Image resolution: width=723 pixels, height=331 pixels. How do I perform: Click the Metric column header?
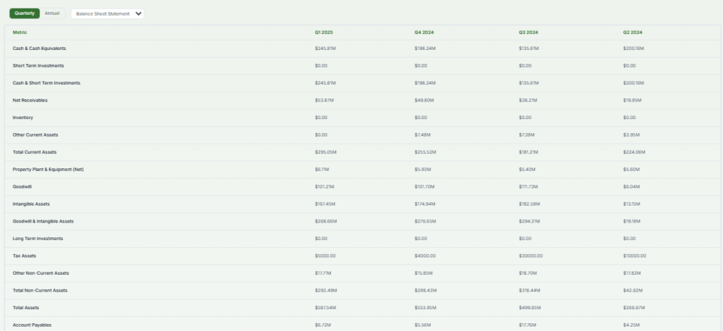click(20, 32)
